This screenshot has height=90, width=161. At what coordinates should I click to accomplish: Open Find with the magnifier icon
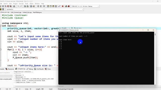[x=25, y=6]
